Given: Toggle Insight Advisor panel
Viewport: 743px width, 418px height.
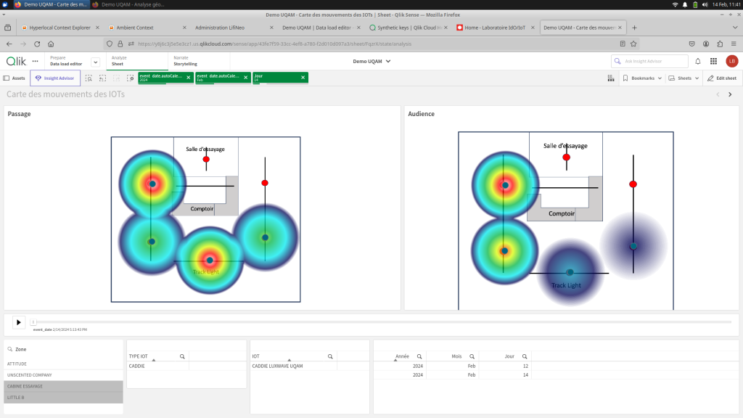Looking at the screenshot, I should 55,78.
